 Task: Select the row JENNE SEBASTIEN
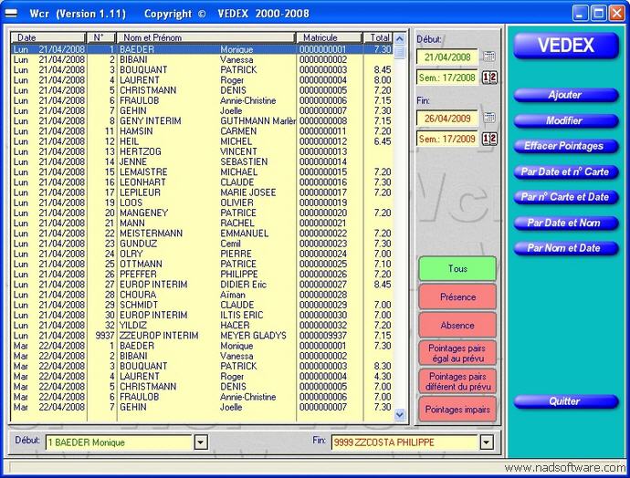(202, 161)
